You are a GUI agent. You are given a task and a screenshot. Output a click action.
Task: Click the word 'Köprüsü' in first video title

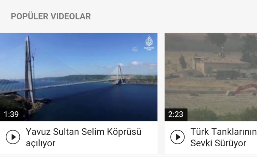coord(124,132)
